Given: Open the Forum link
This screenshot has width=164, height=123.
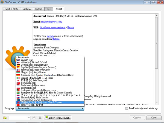Looking at the screenshot, I should point(71,28).
